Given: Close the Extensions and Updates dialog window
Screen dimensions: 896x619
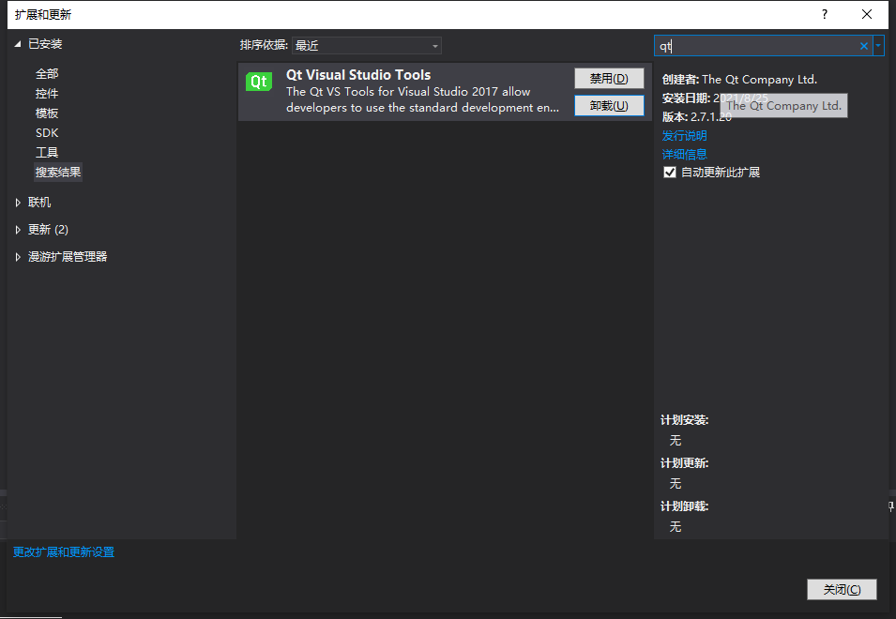Looking at the screenshot, I should pos(866,14).
